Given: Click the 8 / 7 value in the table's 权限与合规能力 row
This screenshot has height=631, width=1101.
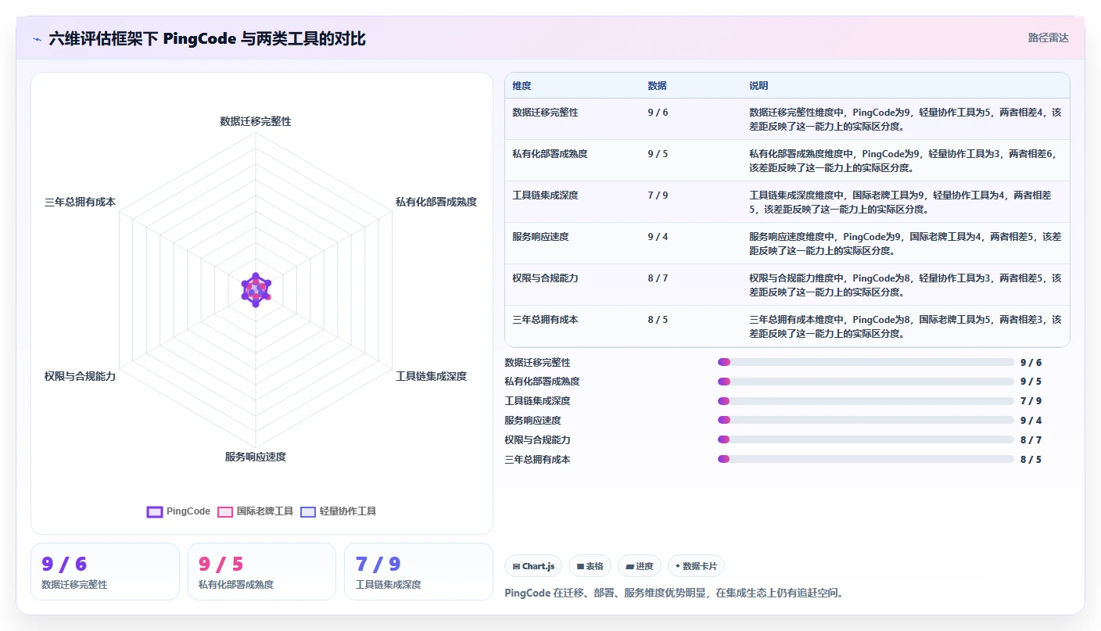Looking at the screenshot, I should (x=658, y=278).
